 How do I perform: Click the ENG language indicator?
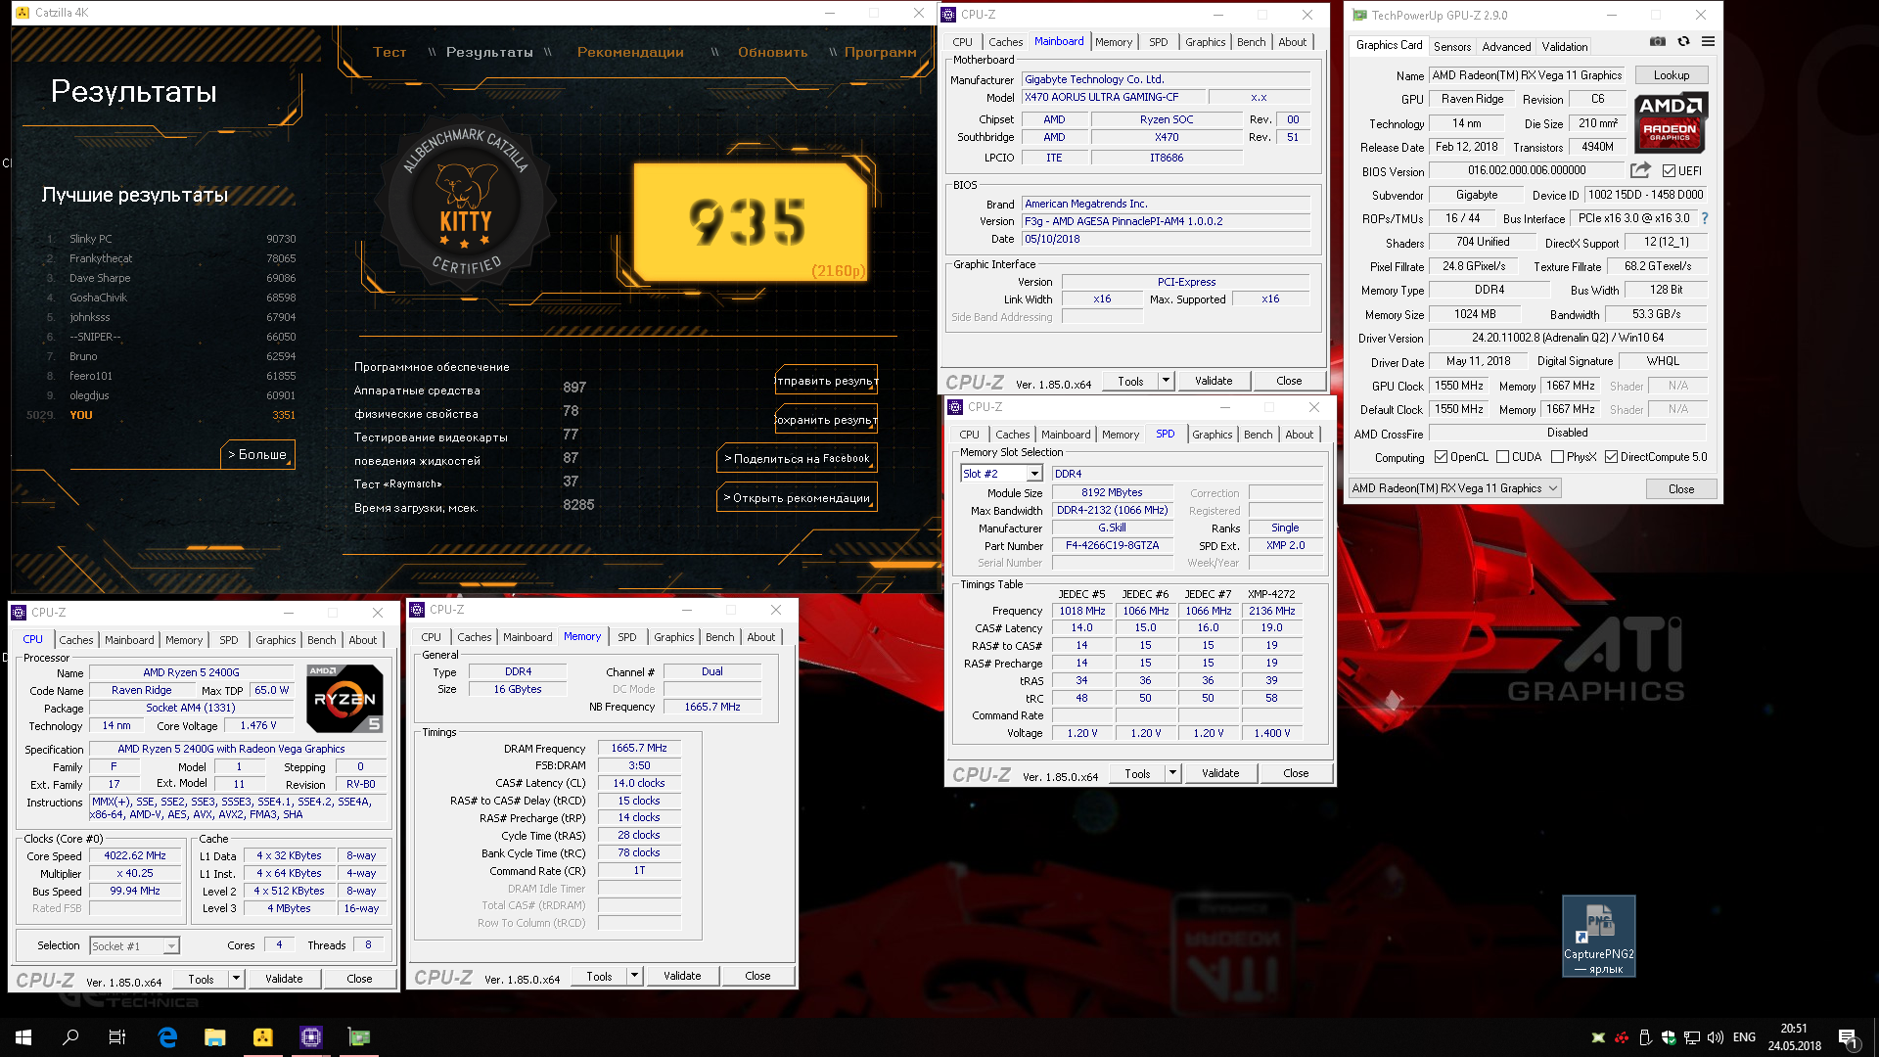[x=1744, y=1037]
